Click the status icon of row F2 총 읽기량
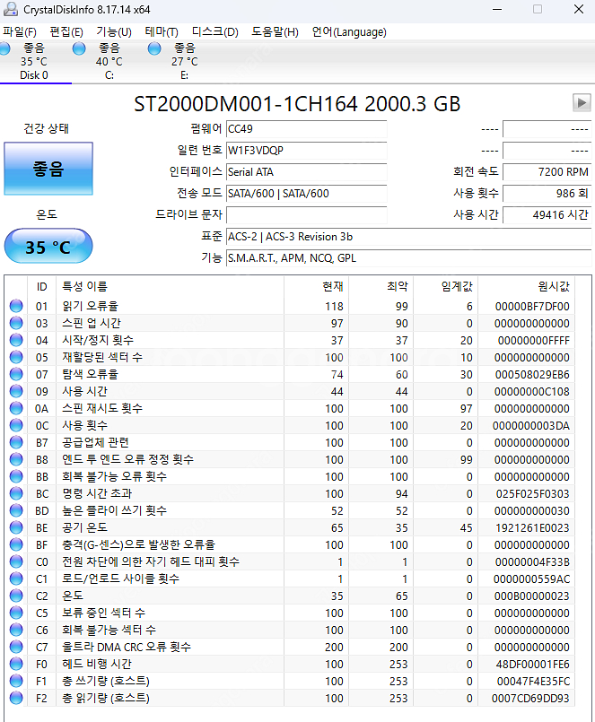The height and width of the screenshot is (722, 595). pyautogui.click(x=16, y=698)
